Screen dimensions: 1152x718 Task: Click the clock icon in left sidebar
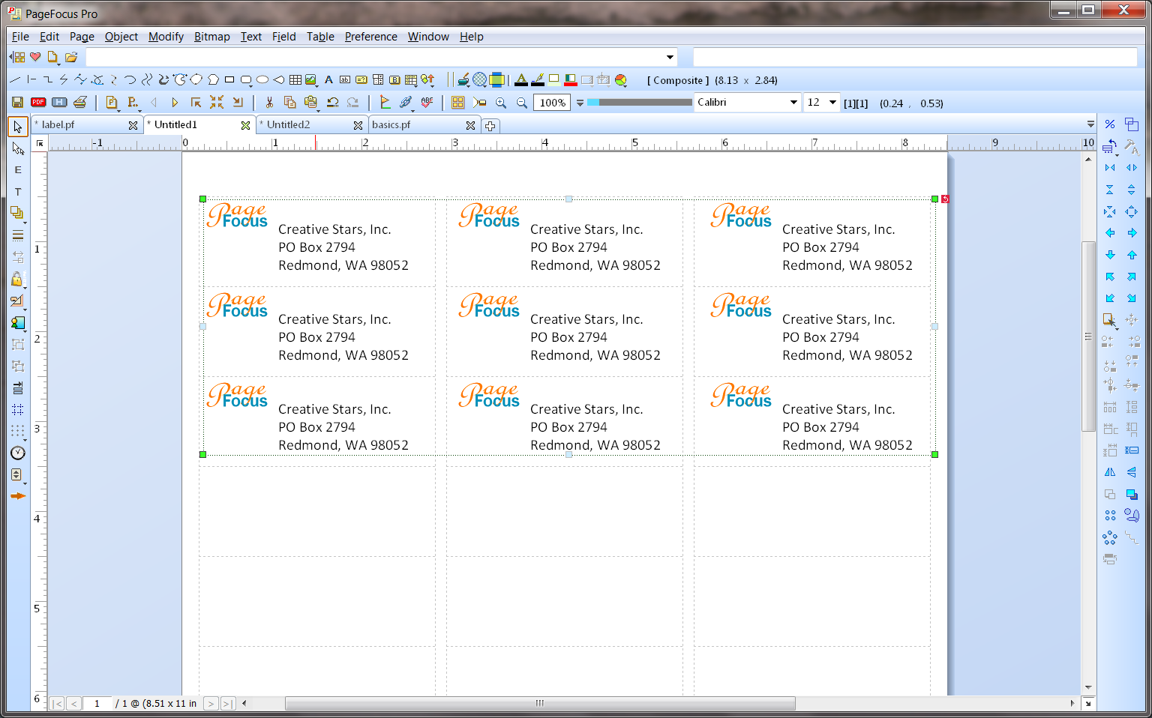click(x=18, y=453)
